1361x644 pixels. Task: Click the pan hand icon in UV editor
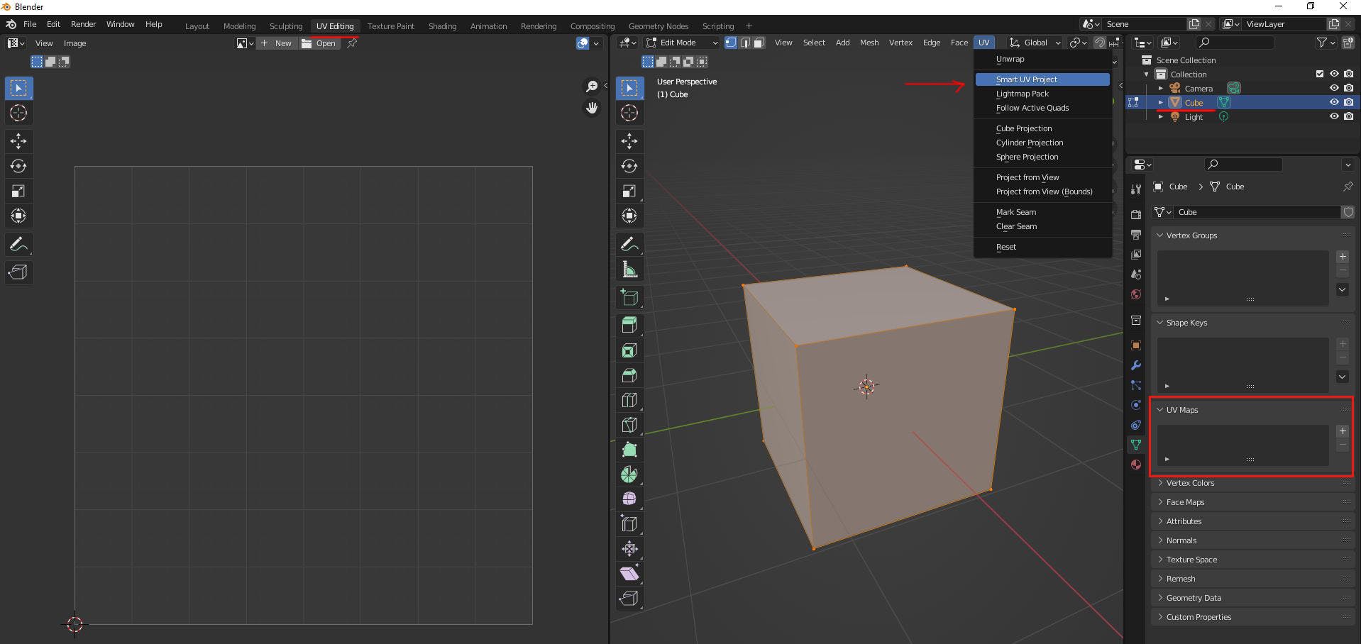click(592, 108)
